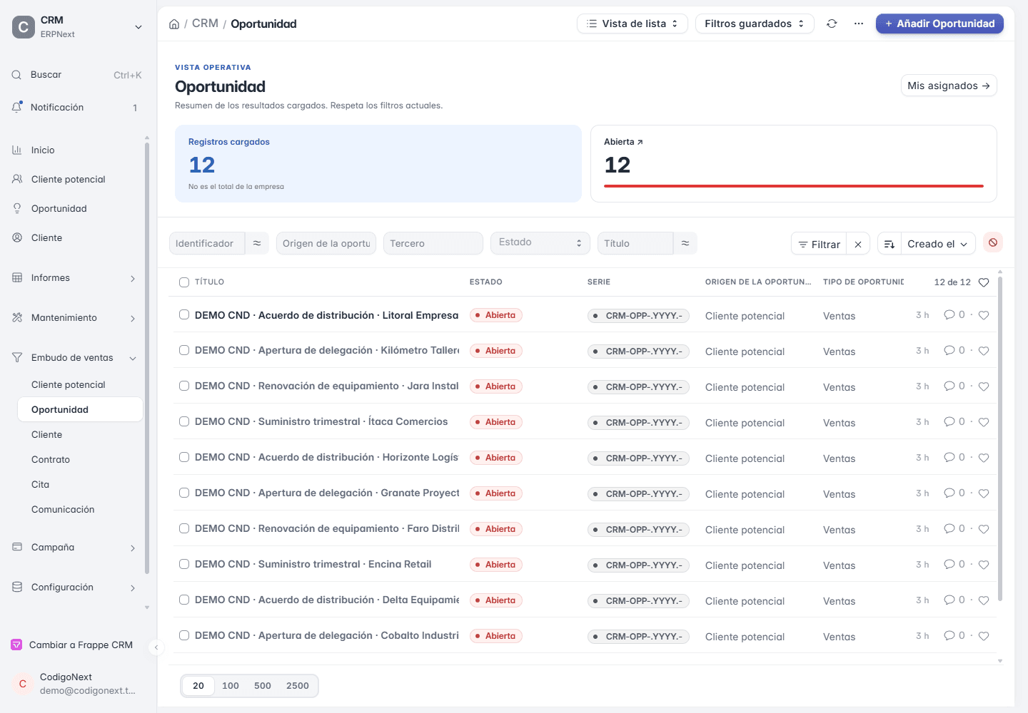Check the Jara Instal row checkbox
1028x713 pixels.
184,386
